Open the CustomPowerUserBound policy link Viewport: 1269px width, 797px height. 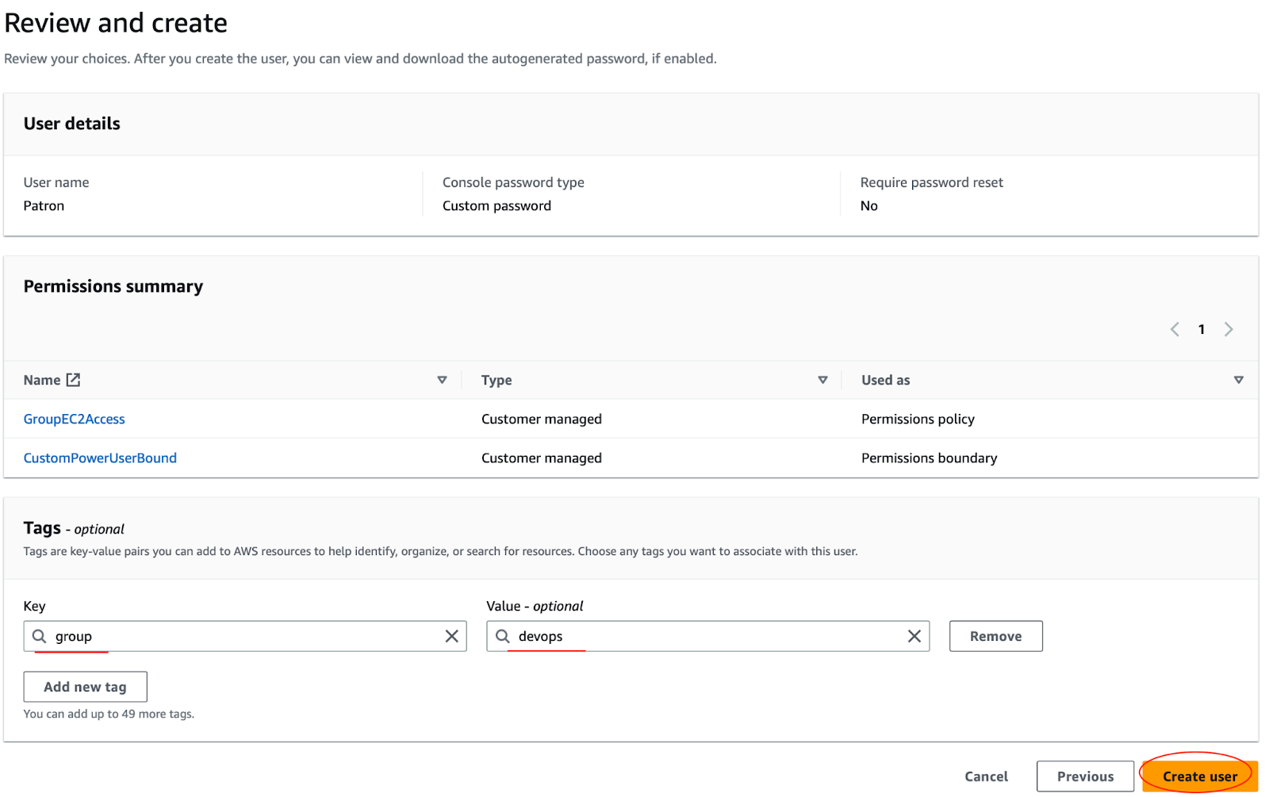coord(100,458)
